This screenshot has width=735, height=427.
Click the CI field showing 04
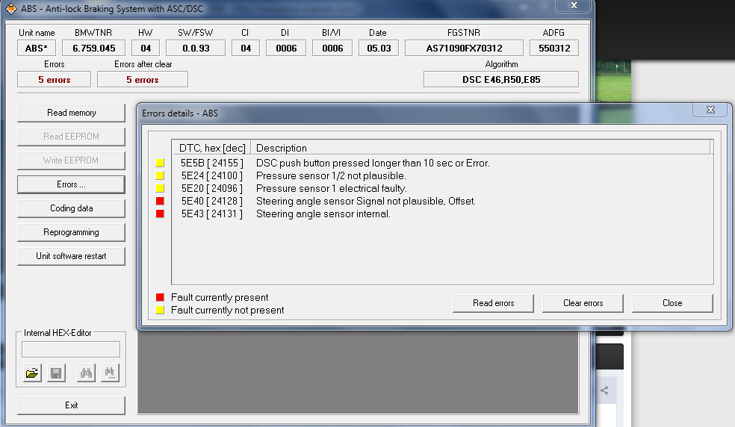click(x=246, y=48)
